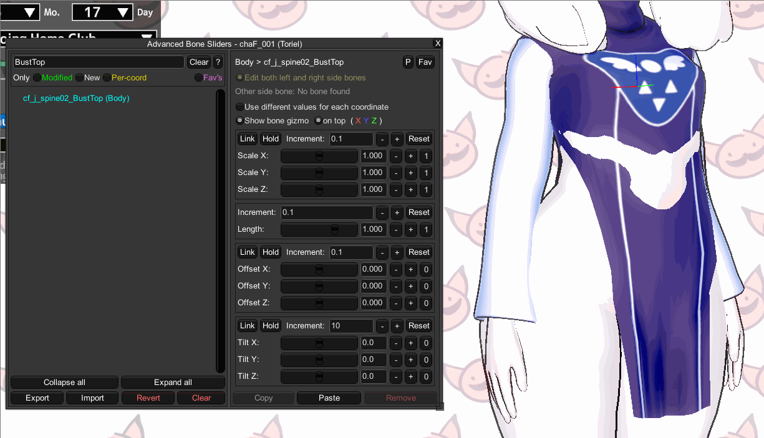
Task: Toggle the Modified filter
Action: 53,78
